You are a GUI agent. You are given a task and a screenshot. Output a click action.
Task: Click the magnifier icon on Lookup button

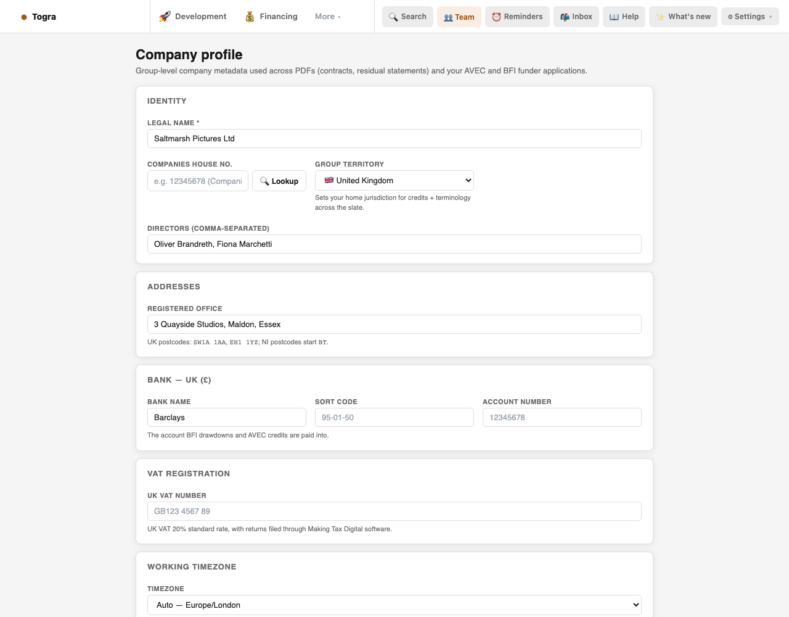(x=264, y=181)
